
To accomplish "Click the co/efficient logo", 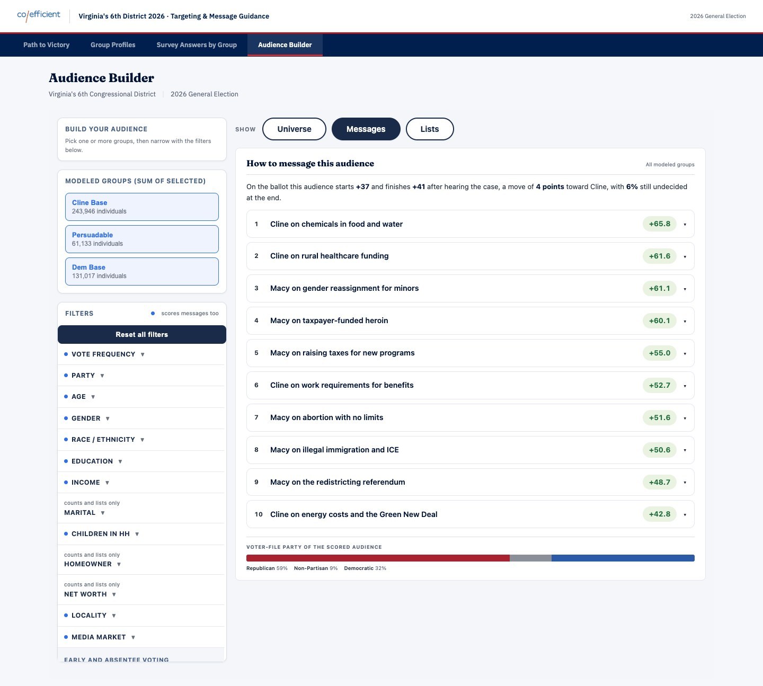I will pyautogui.click(x=39, y=15).
